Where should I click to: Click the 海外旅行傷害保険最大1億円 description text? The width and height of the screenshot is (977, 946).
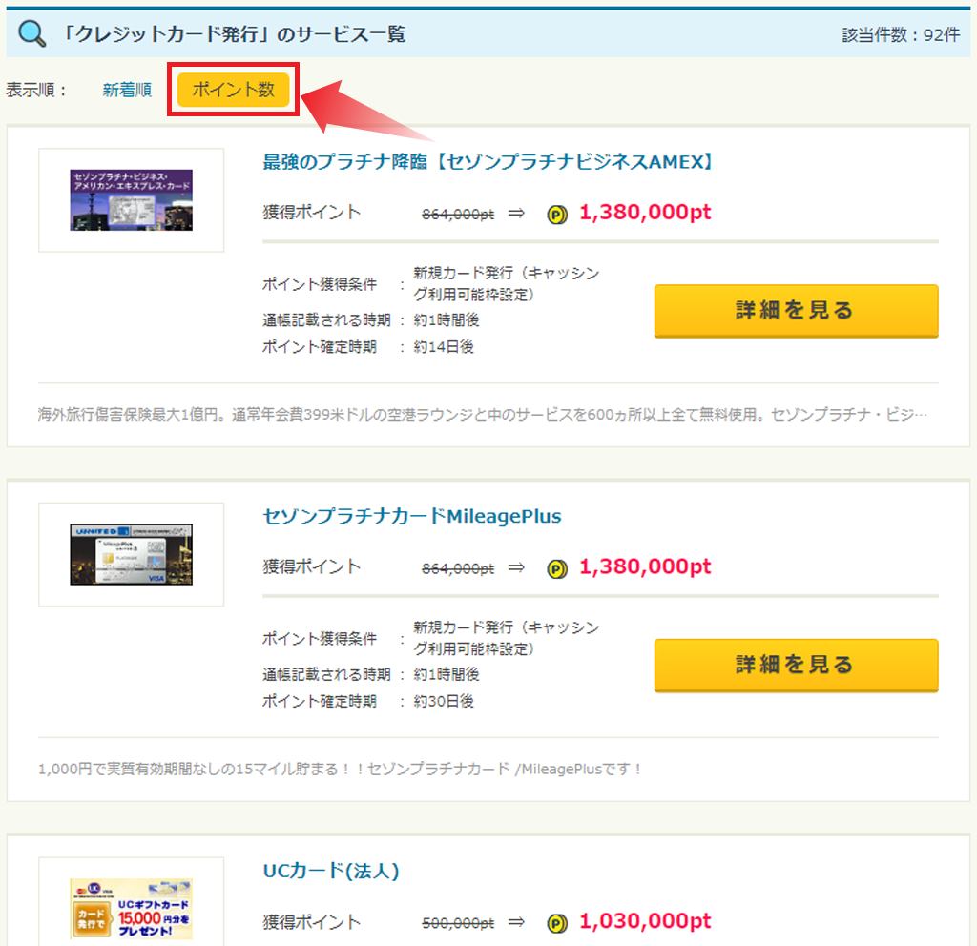(x=482, y=414)
